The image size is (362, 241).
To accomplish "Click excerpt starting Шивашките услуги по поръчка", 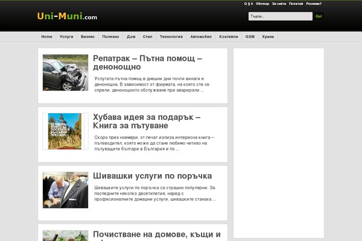I will coord(155,193).
